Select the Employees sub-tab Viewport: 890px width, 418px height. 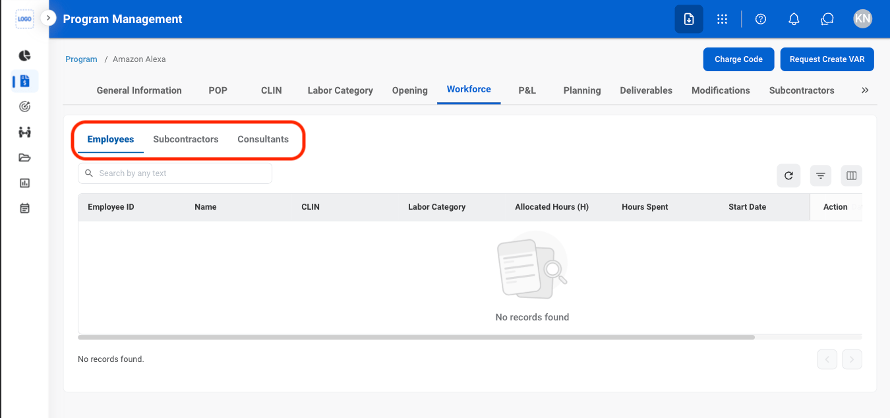[111, 139]
